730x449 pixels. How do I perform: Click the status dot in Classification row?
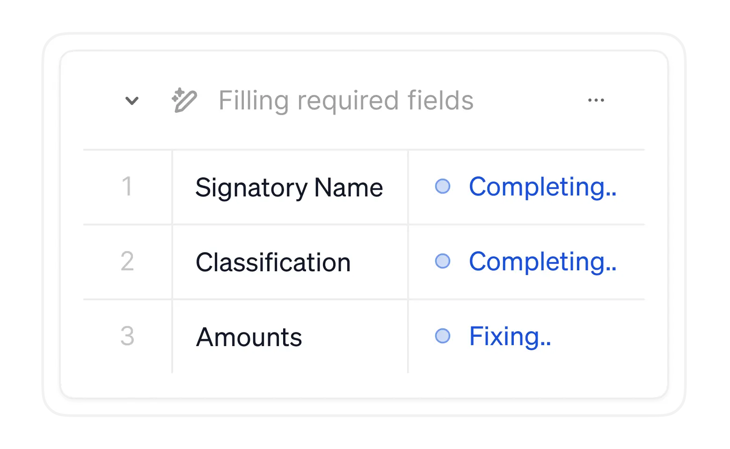pyautogui.click(x=442, y=261)
